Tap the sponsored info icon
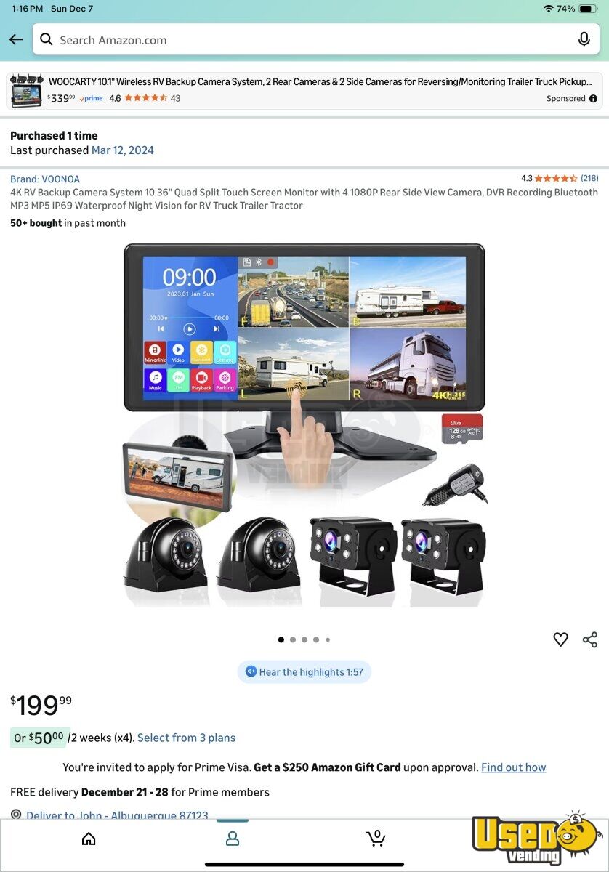Screen dimensions: 609x872 (x=593, y=99)
